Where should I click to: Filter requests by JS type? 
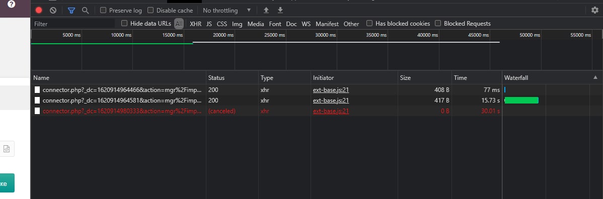[209, 24]
